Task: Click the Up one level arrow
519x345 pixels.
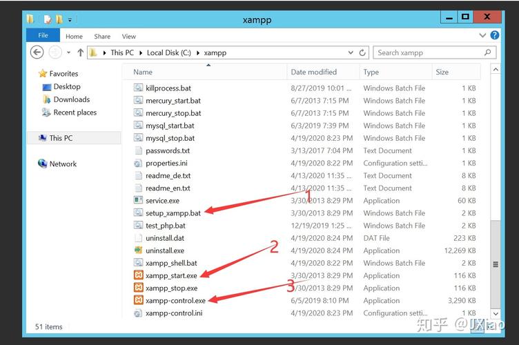Action: (x=80, y=52)
